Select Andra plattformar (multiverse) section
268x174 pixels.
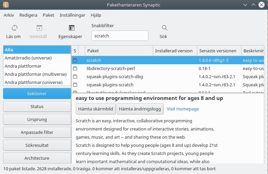(37, 74)
